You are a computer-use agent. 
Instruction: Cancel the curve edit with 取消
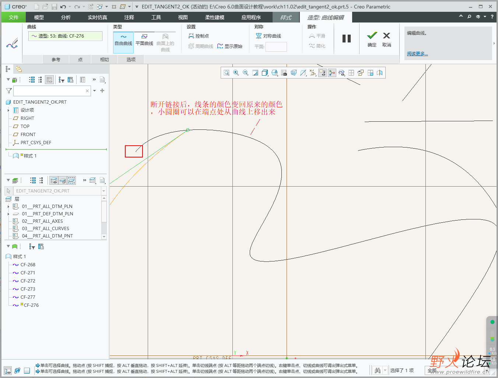386,39
